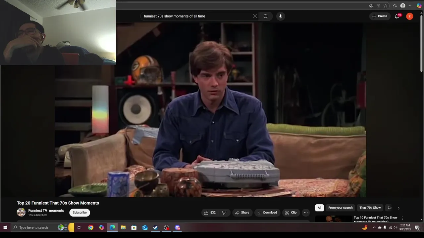The height and width of the screenshot is (238, 424).
Task: Open the Create menu
Action: [x=380, y=16]
